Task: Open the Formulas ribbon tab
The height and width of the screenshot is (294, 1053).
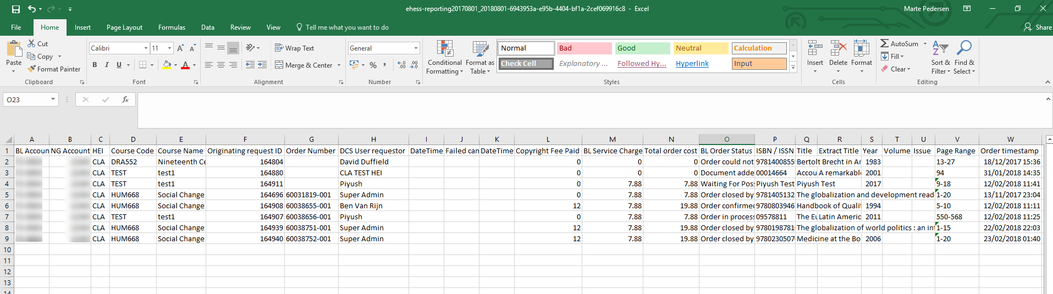Action: pos(172,27)
